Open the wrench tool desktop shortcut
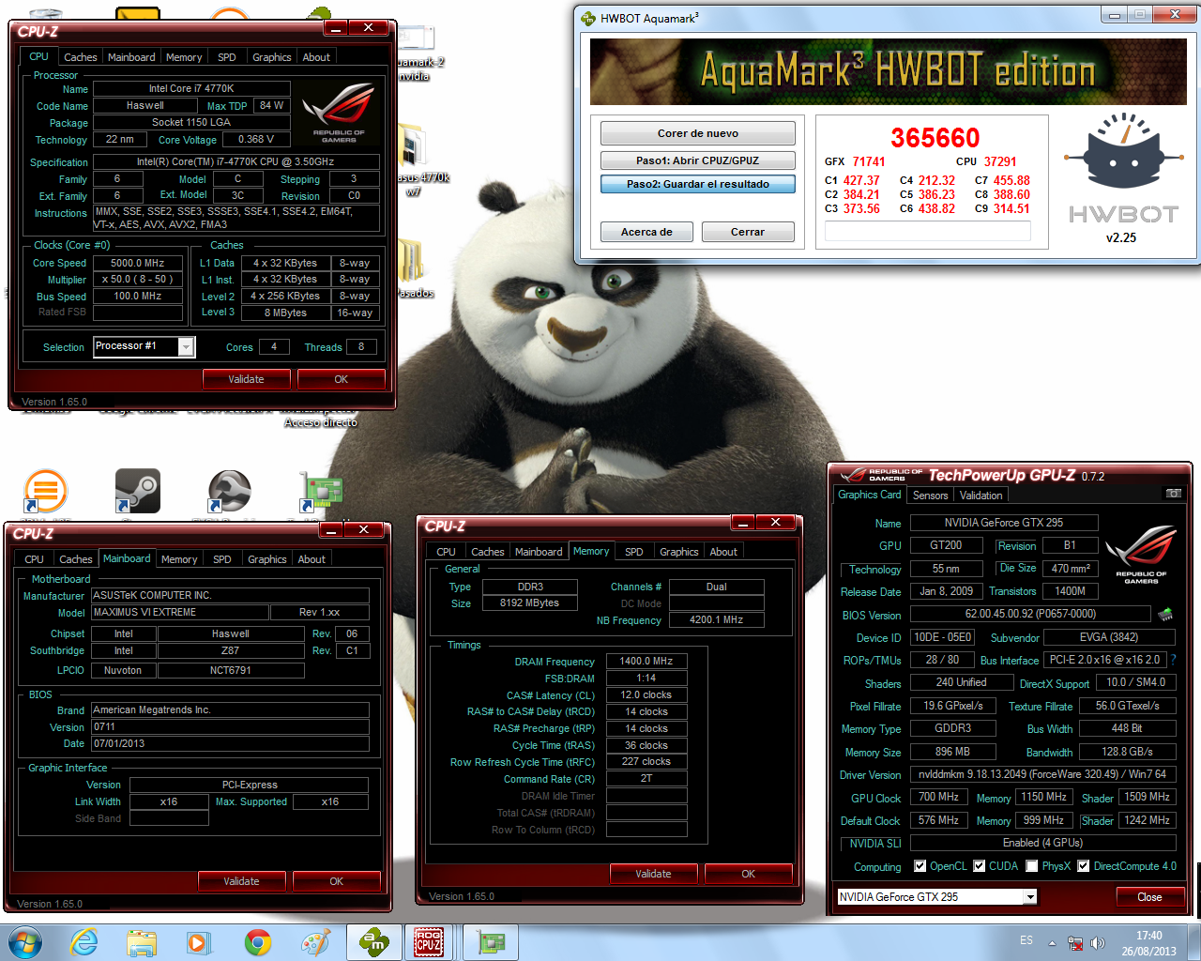The width and height of the screenshot is (1201, 961). pos(229,491)
